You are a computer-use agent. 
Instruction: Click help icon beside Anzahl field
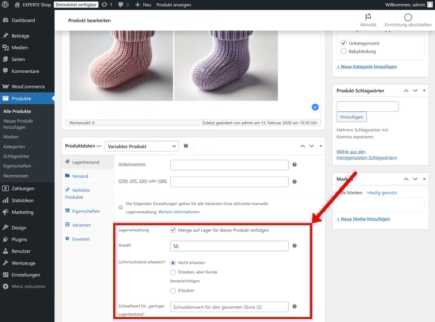[294, 246]
